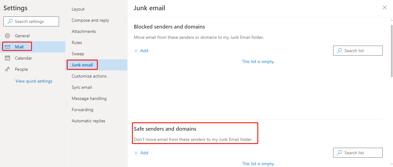Select the Mail envelope icon
This screenshot has width=393, height=167.
[x=7, y=47]
